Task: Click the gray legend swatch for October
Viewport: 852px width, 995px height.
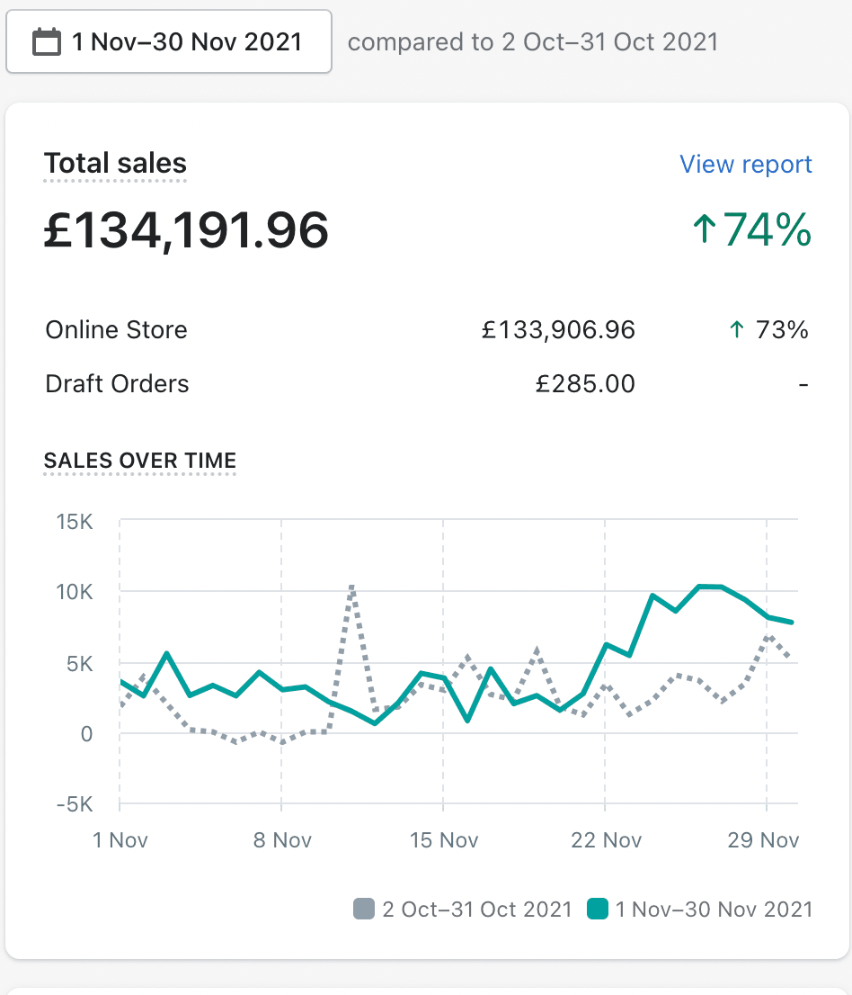Action: (364, 910)
